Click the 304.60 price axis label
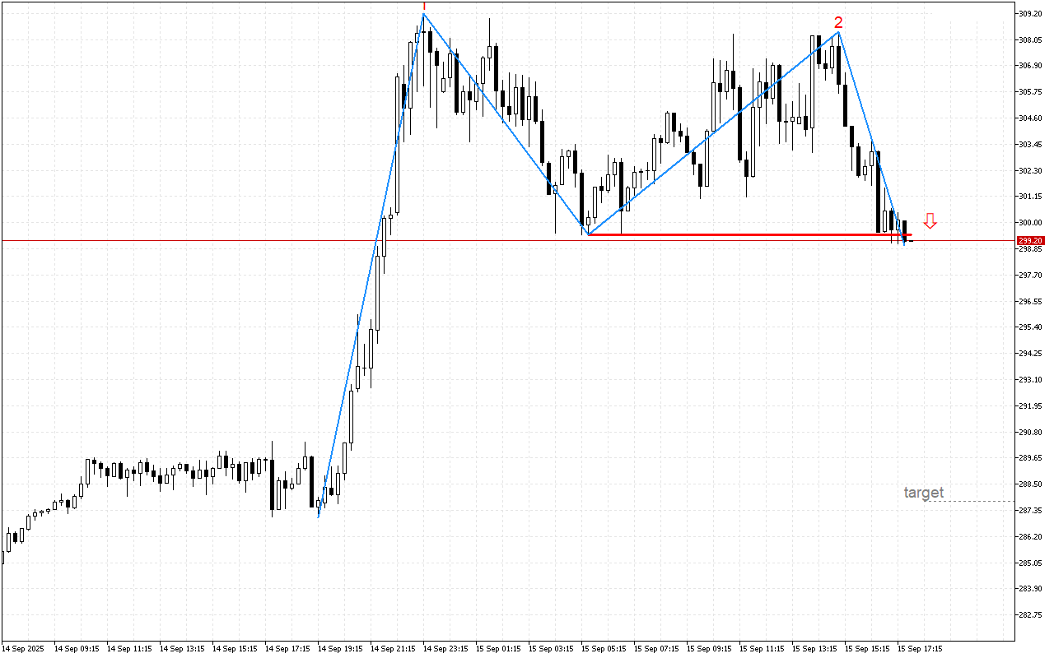Screen dimensions: 1054x658 (1030, 118)
